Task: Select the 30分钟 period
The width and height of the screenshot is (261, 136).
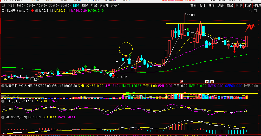Action: [54, 5]
